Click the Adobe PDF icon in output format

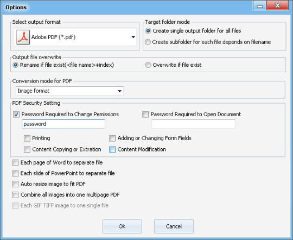pos(23,37)
